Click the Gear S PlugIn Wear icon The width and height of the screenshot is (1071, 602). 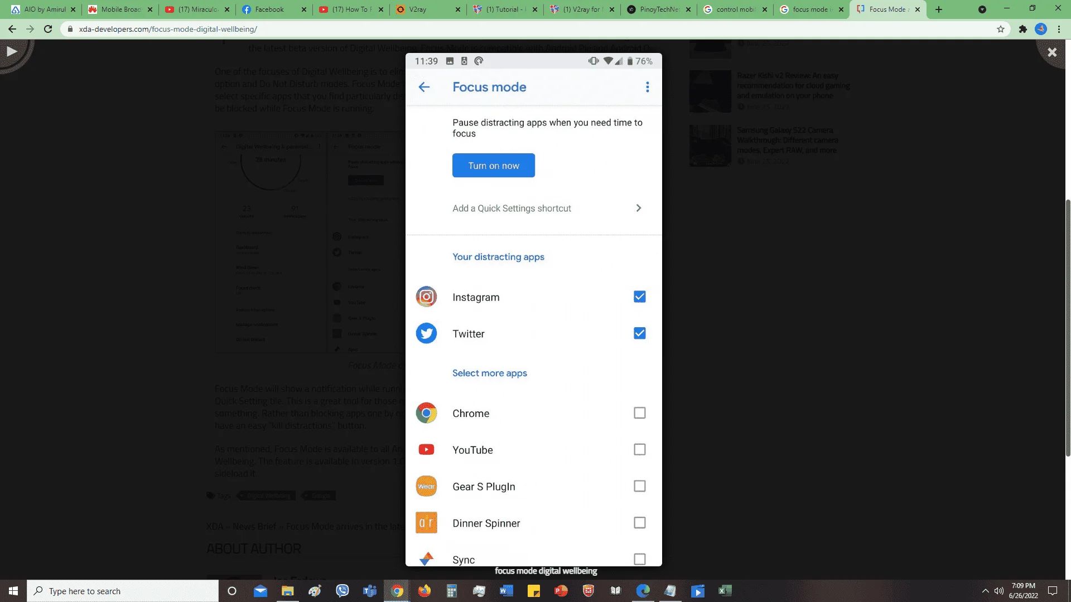tap(426, 486)
